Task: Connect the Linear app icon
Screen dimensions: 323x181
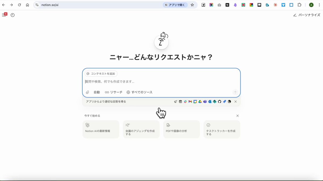Action: [x=229, y=102]
